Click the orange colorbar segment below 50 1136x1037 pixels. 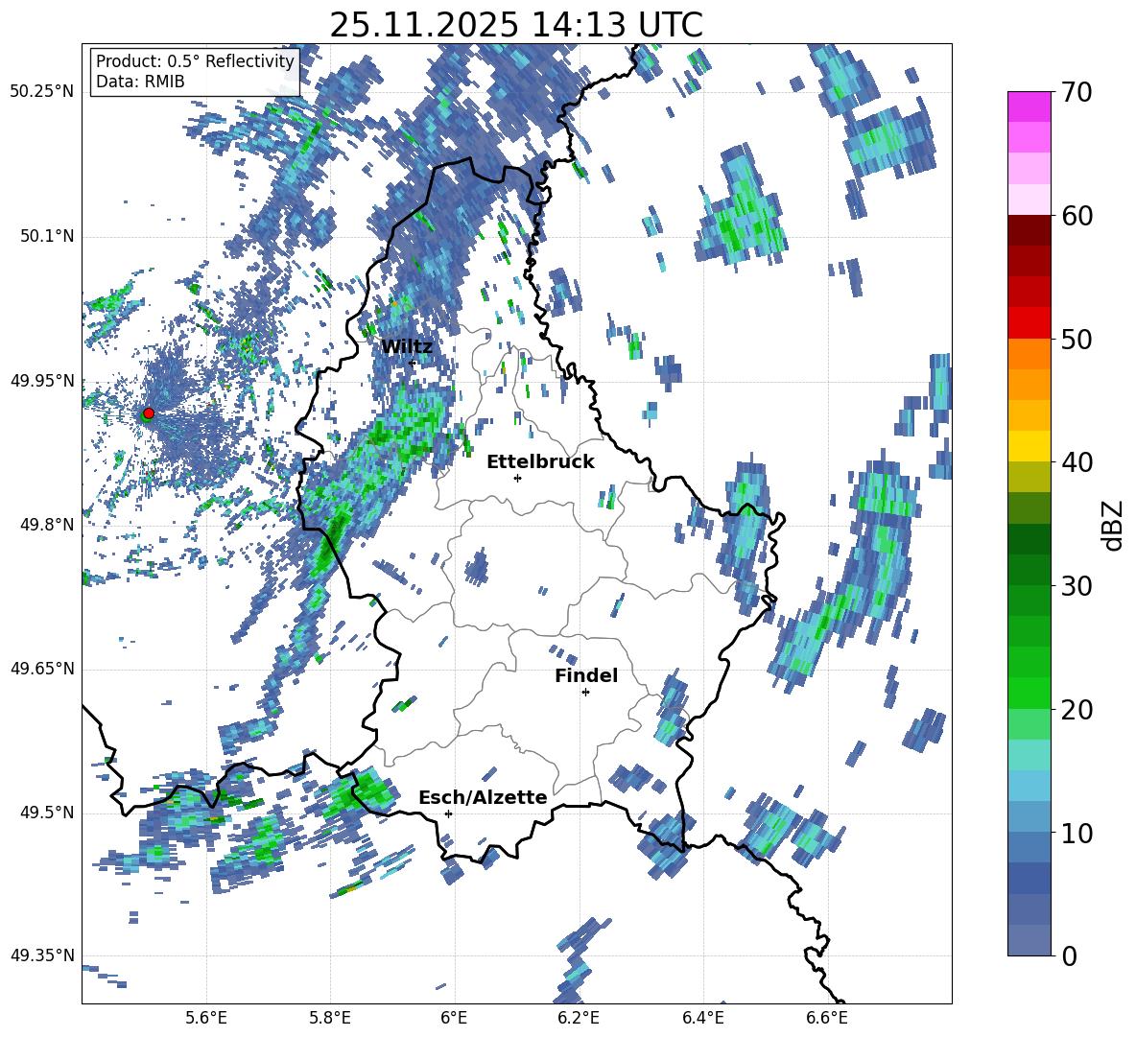pyautogui.click(x=1029, y=354)
